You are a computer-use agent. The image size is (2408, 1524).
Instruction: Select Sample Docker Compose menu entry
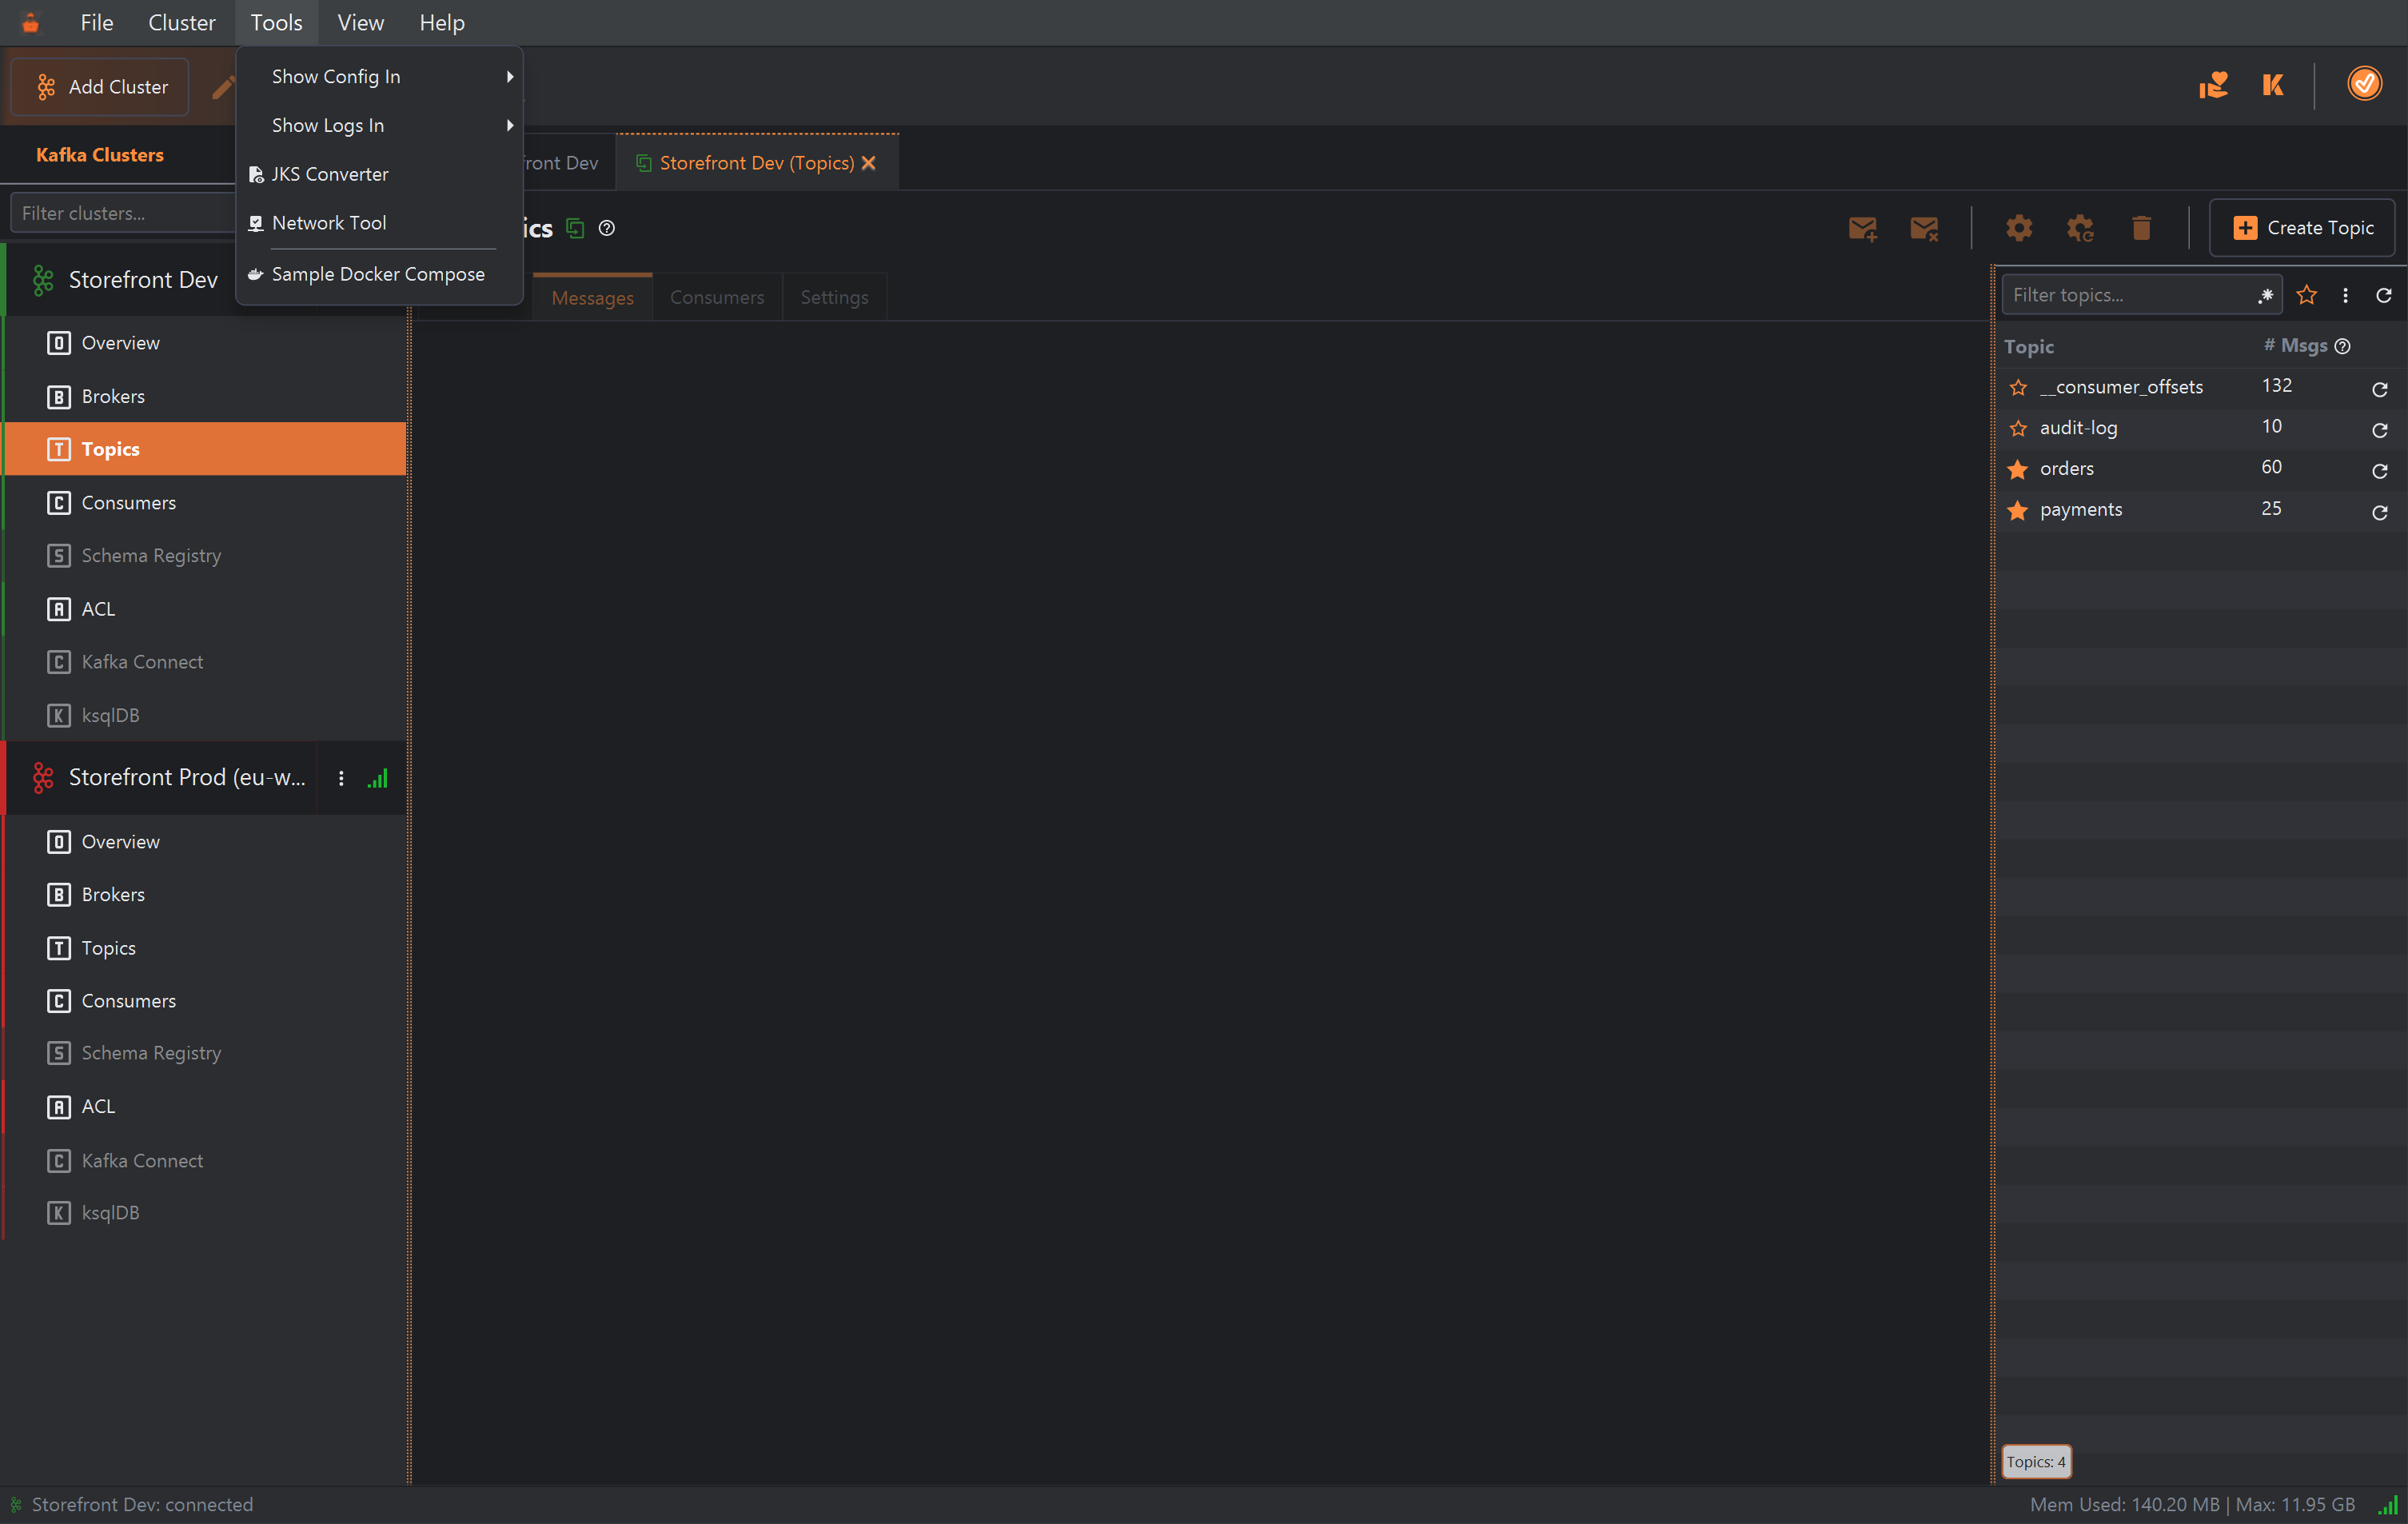pos(380,274)
